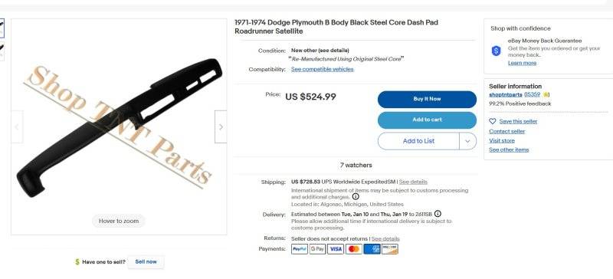Click the info icon next to delivery estimate
The image size is (613, 279).
point(438,214)
